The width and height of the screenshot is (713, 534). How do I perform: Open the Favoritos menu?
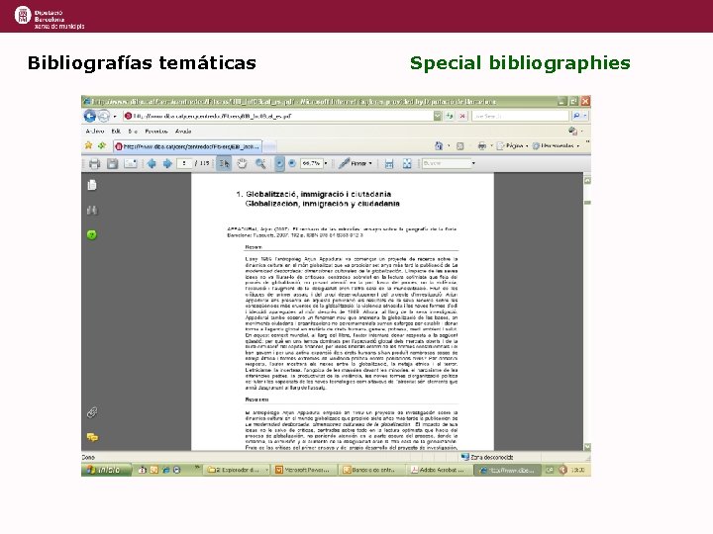(x=156, y=132)
